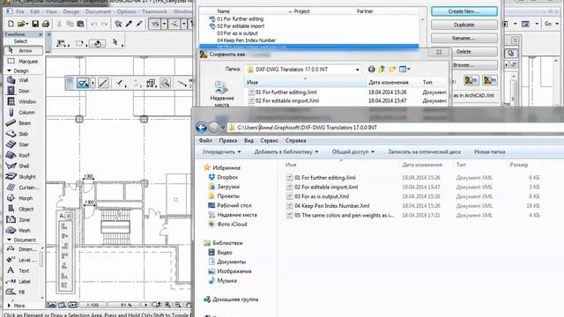Viewport: 564px width, 317px height.
Task: Create new folder icon in Save dialog
Action: (392, 69)
